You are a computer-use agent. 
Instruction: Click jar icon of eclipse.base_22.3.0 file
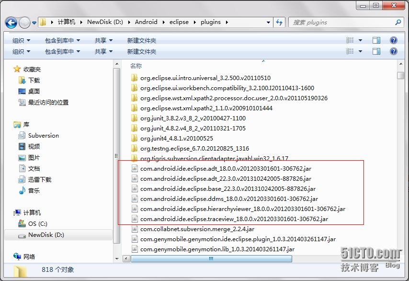tap(134, 188)
